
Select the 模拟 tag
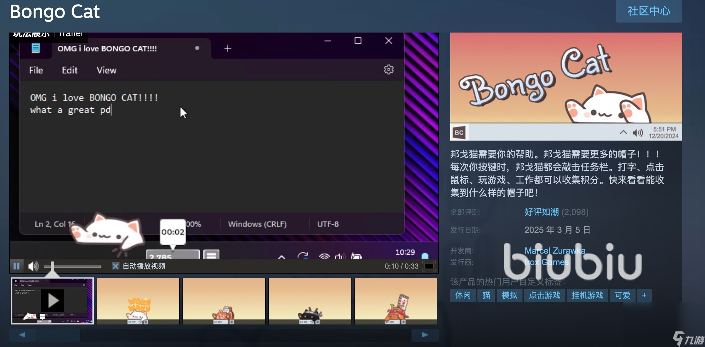(x=509, y=295)
